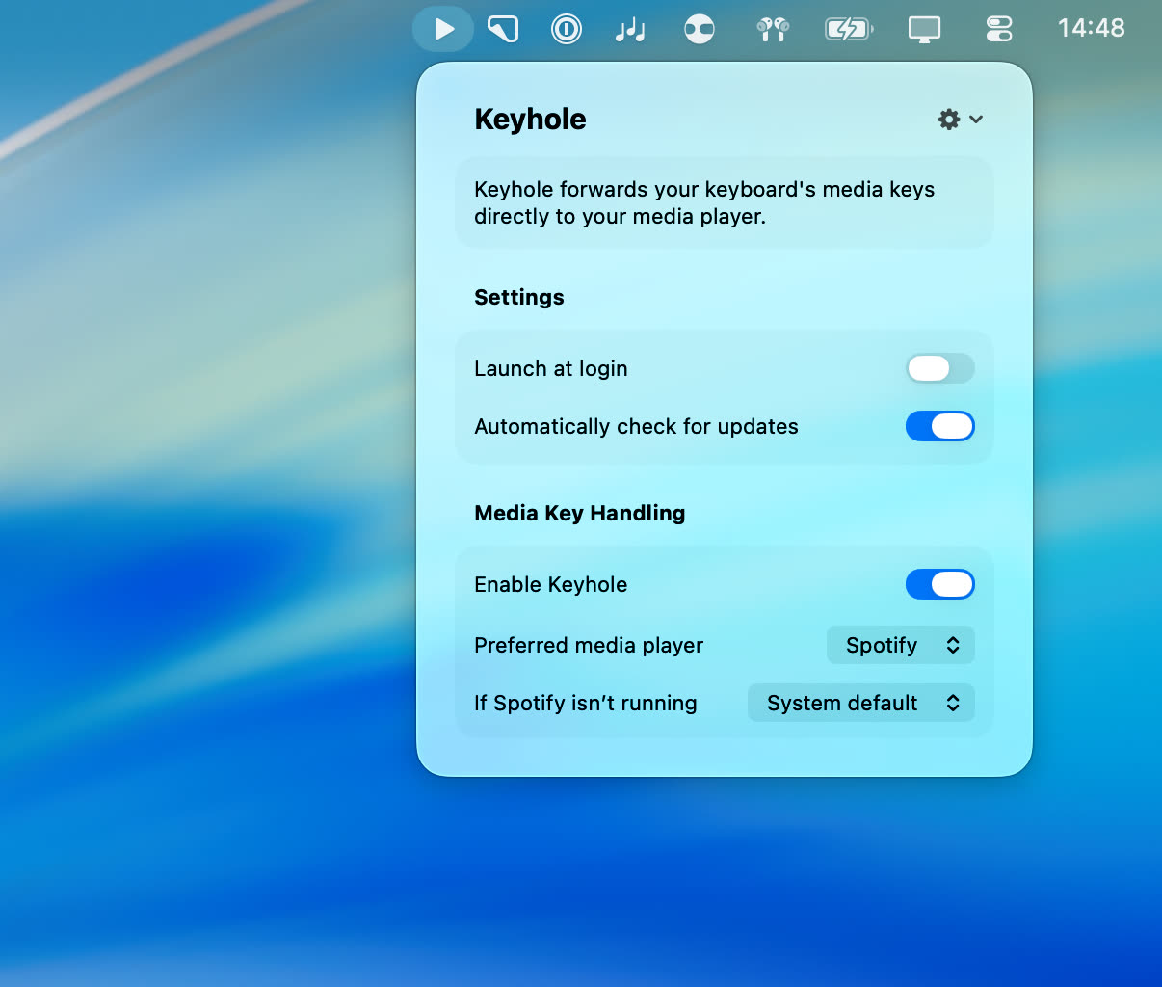Open the 1Password menu bar icon
Viewport: 1162px width, 987px height.
pos(567,29)
